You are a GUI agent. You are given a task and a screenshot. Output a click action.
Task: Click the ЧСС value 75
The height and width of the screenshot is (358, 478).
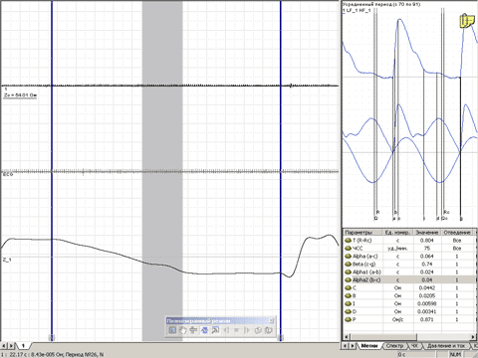point(427,249)
